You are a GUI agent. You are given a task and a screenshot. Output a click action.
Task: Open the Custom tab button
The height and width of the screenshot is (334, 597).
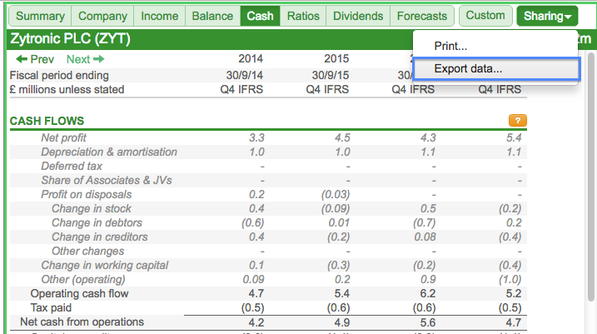(485, 16)
